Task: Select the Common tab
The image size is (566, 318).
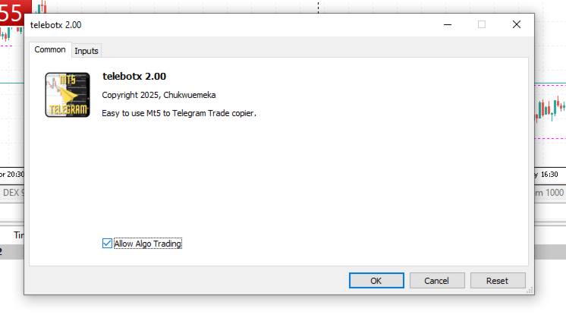Action: pyautogui.click(x=50, y=50)
